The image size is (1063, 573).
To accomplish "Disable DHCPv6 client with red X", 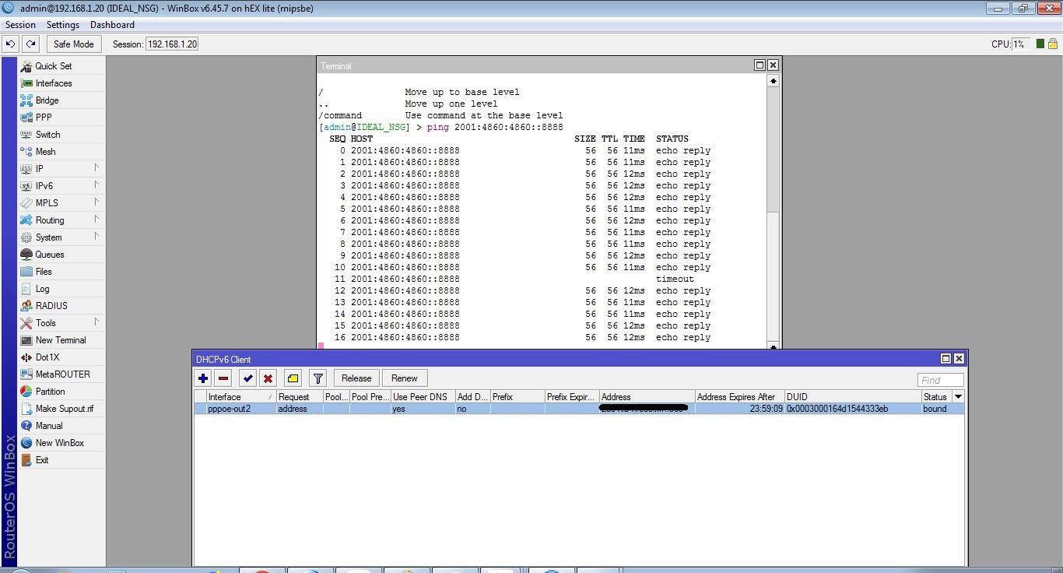I will [268, 378].
